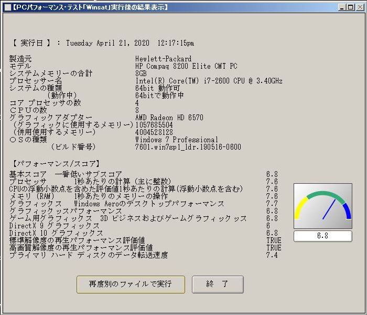Click graphics memory value 1057685504

click(x=154, y=125)
